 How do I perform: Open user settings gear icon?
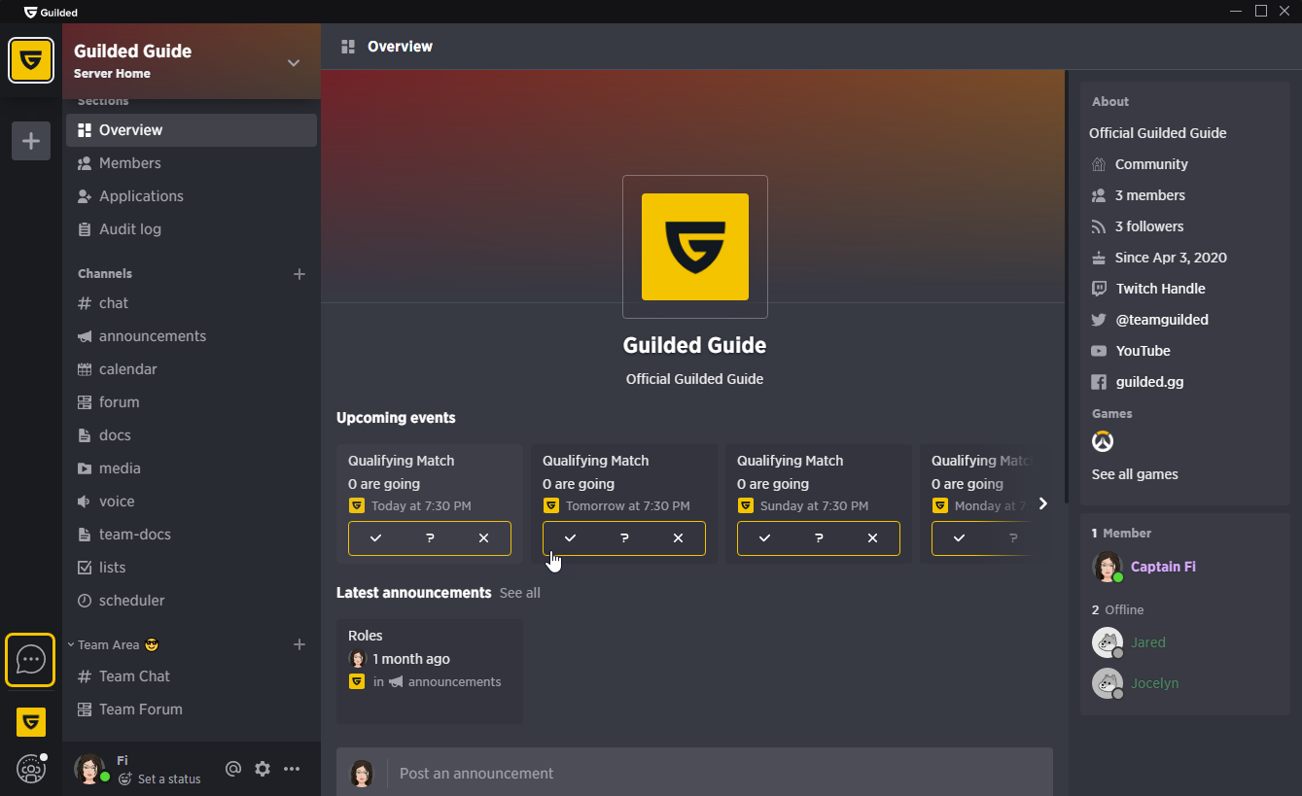(263, 769)
